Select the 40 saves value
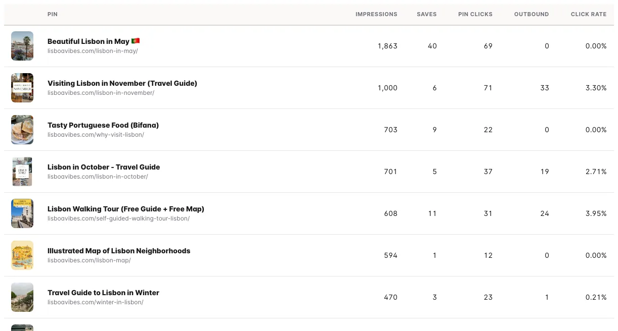 click(x=432, y=46)
